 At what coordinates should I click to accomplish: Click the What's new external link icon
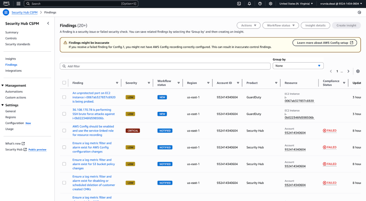23,144
